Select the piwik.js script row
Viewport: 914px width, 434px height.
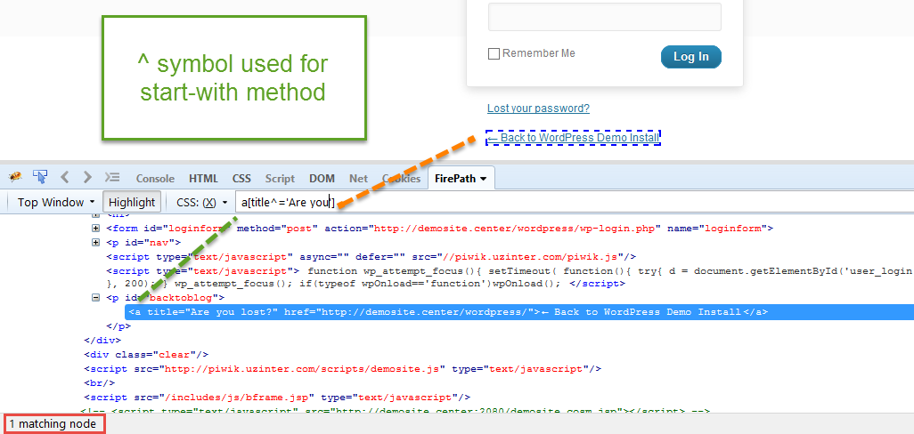[371, 256]
